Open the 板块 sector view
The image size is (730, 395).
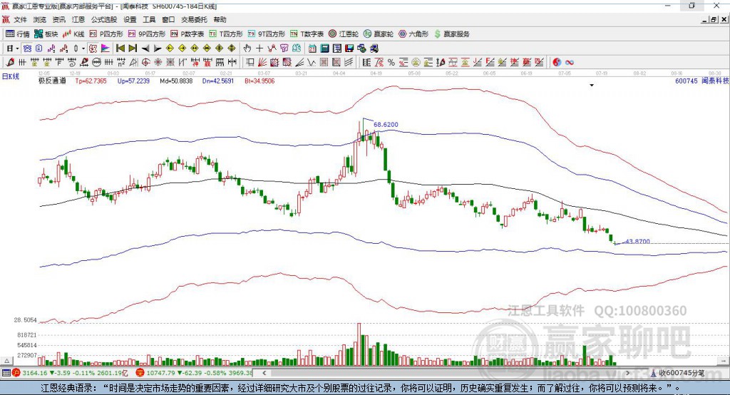coord(46,34)
